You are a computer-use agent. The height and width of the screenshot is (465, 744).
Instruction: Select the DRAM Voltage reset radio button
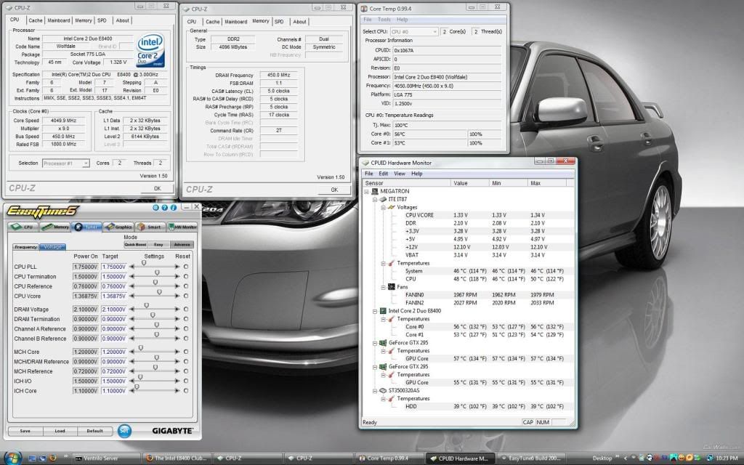click(186, 310)
